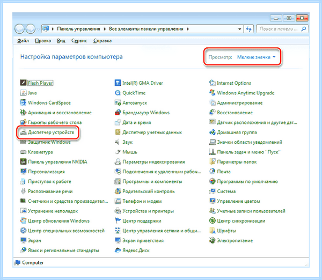Click the Звук speaker icon
Screen dimensions: 322x280
[x=117, y=142]
